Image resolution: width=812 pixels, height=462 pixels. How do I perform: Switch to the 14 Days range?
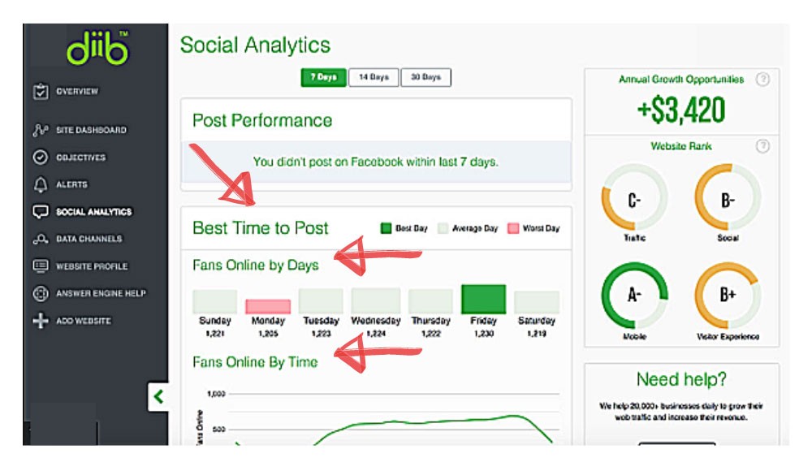pyautogui.click(x=374, y=77)
